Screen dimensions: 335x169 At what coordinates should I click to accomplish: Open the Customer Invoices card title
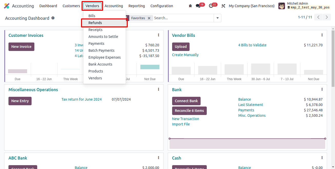[26, 35]
